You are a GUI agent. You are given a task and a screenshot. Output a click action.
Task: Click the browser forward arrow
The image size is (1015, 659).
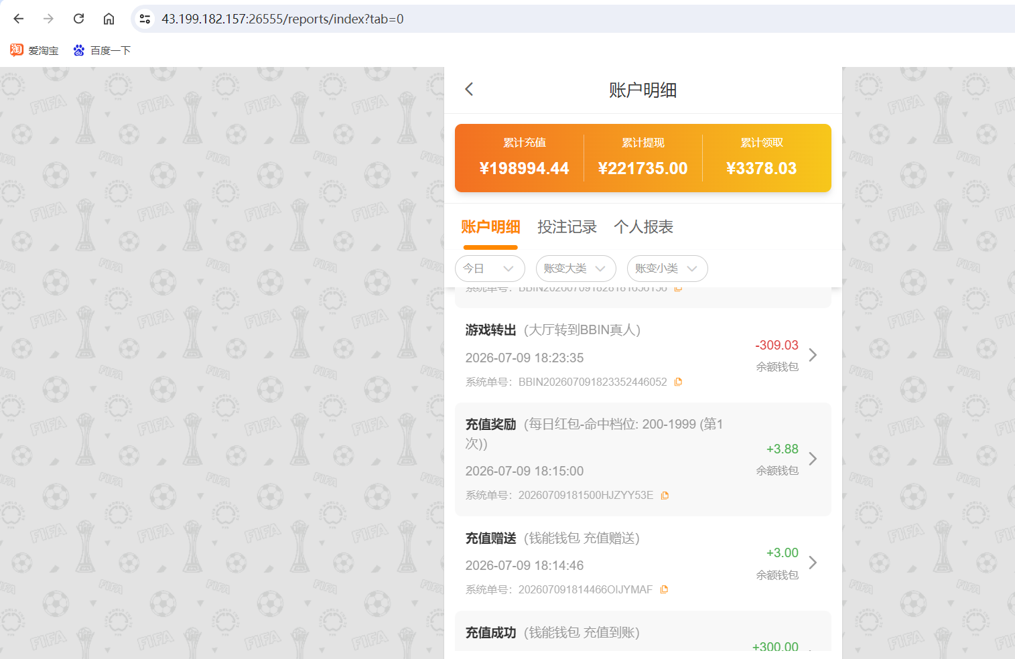48,19
